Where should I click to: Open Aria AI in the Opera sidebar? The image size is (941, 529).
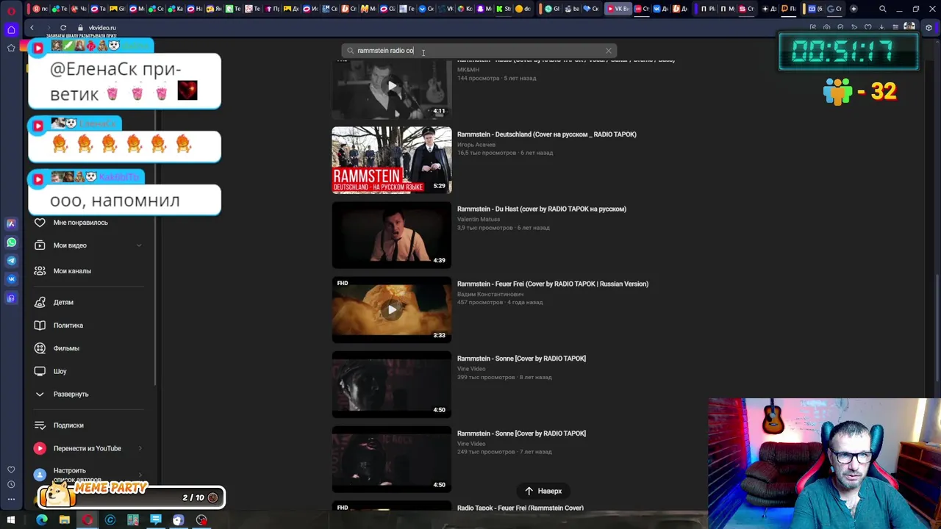11,223
